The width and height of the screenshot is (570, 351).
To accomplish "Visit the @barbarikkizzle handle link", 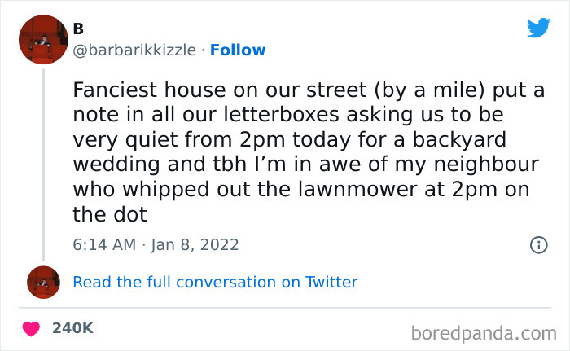I will click(134, 50).
